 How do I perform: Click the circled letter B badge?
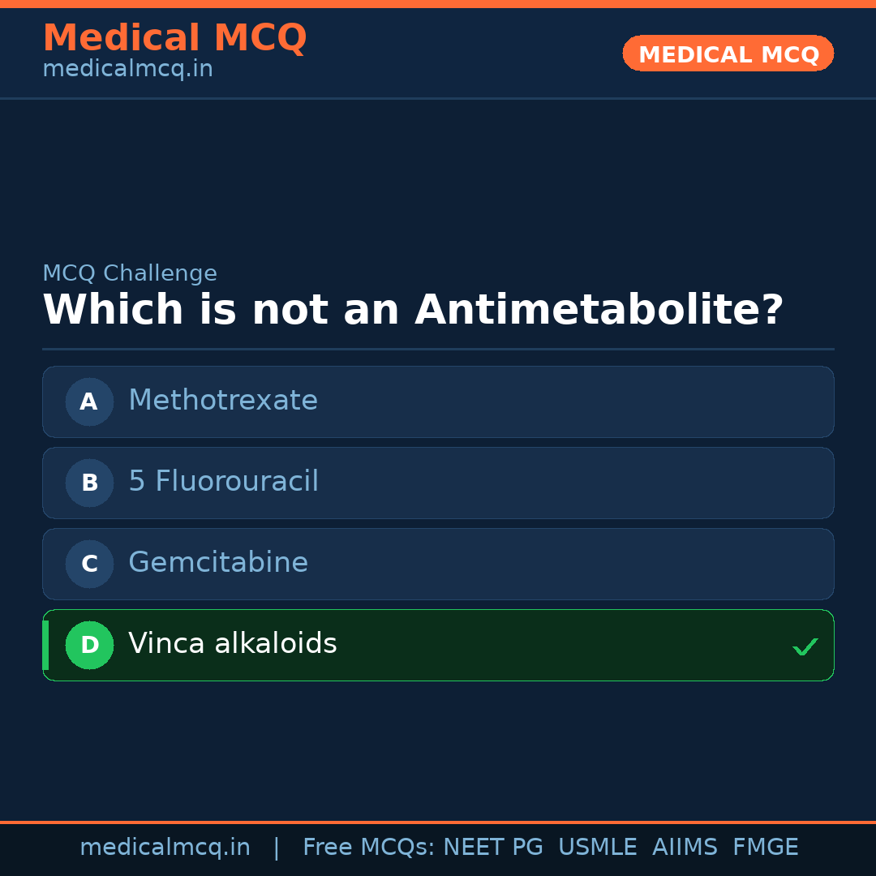[89, 483]
